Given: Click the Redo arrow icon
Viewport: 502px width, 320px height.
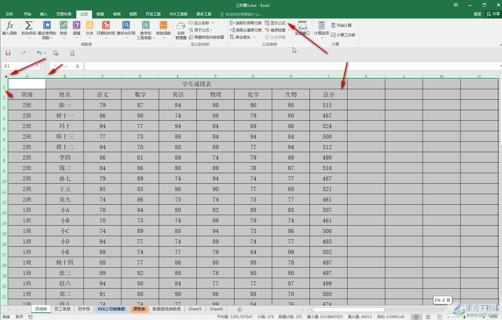Looking at the screenshot, I should pos(23,53).
